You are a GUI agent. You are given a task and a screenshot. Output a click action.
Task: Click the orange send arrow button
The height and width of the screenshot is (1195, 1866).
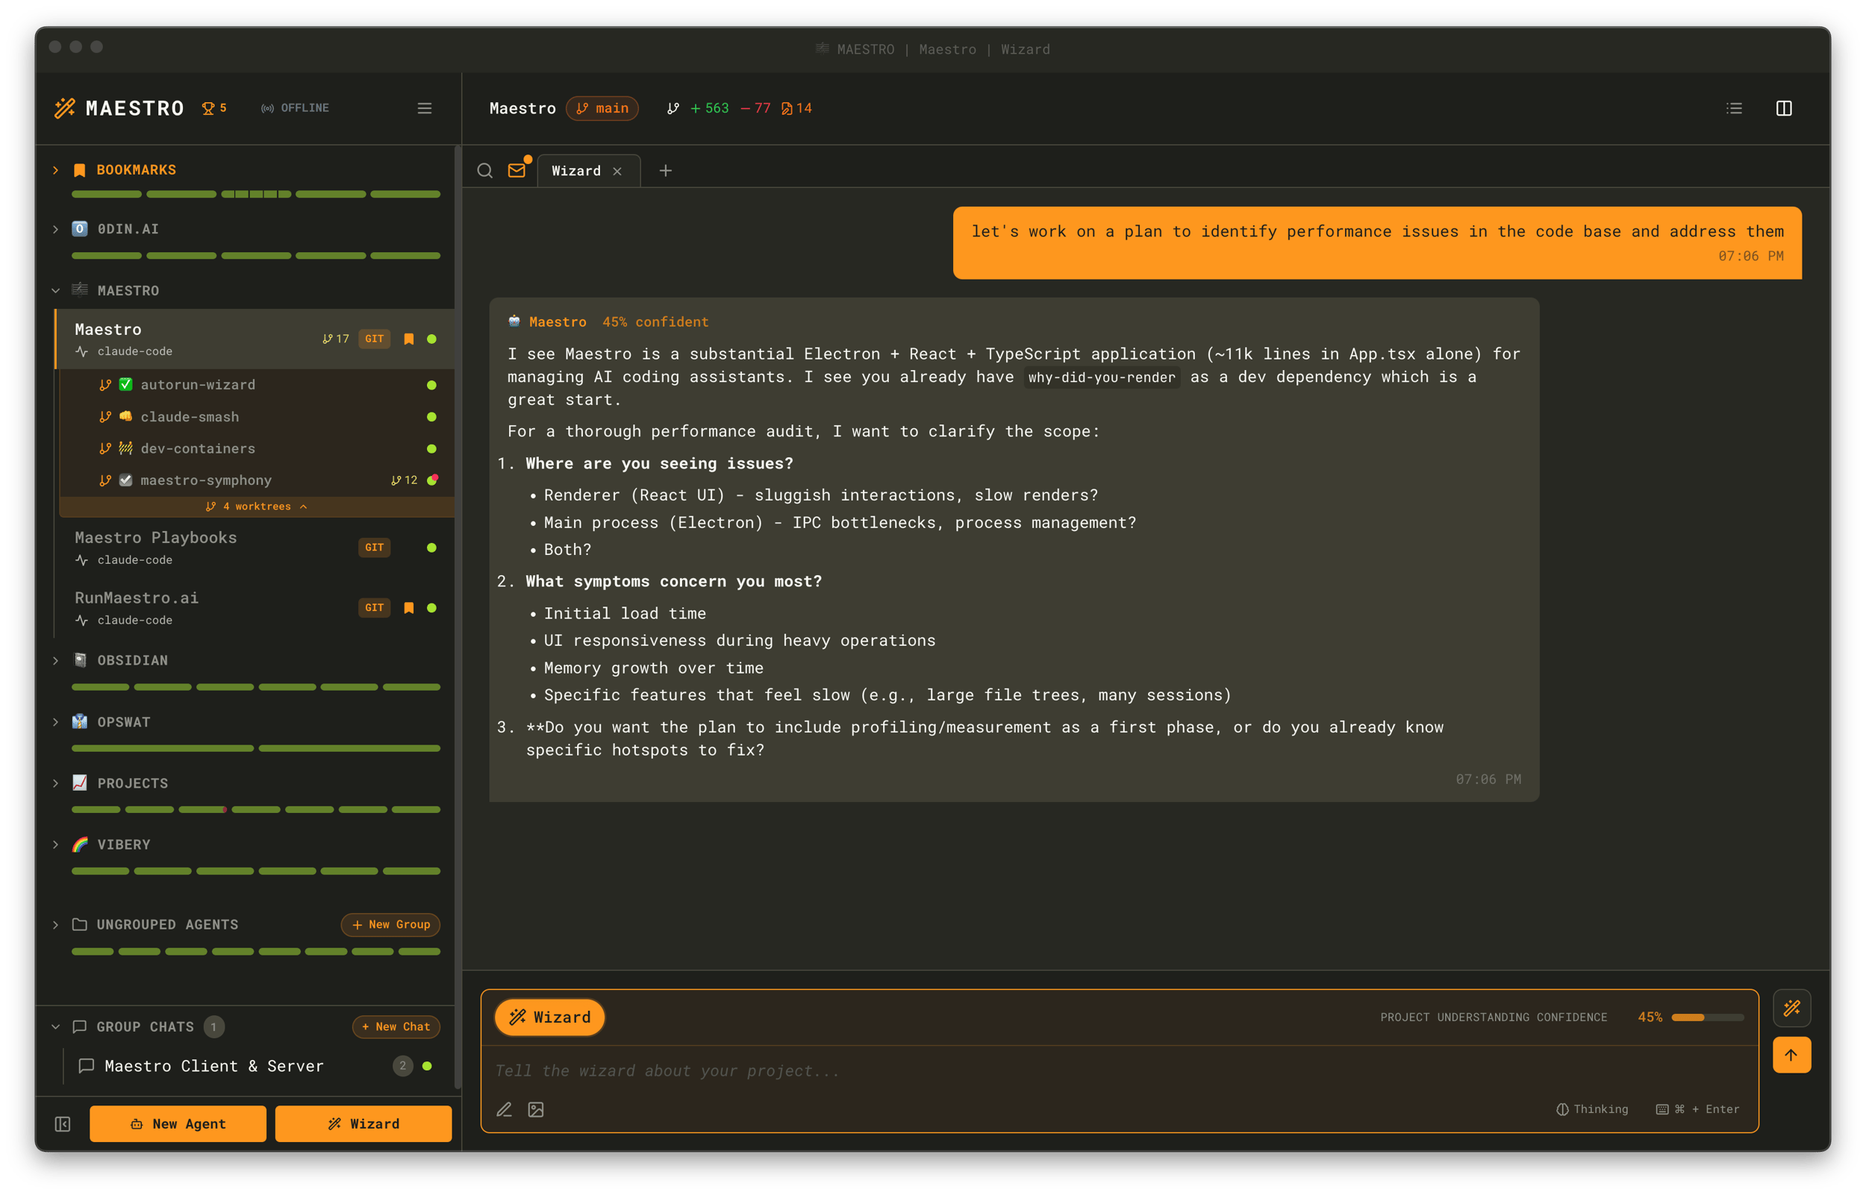pyautogui.click(x=1791, y=1055)
